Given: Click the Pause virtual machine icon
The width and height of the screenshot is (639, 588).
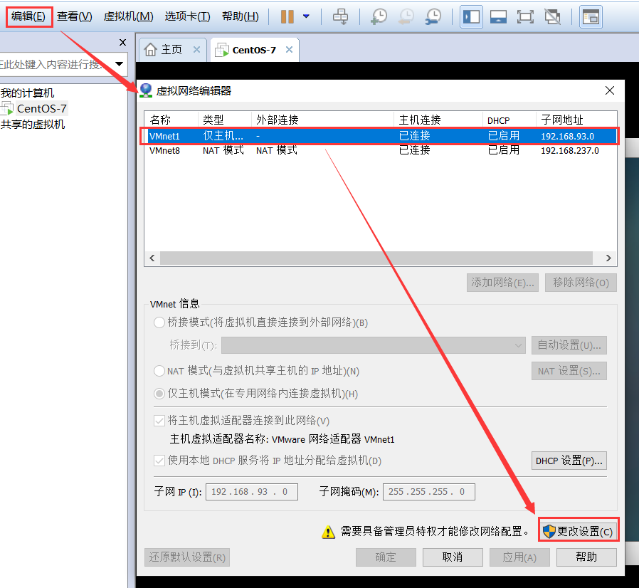Looking at the screenshot, I should pos(287,16).
